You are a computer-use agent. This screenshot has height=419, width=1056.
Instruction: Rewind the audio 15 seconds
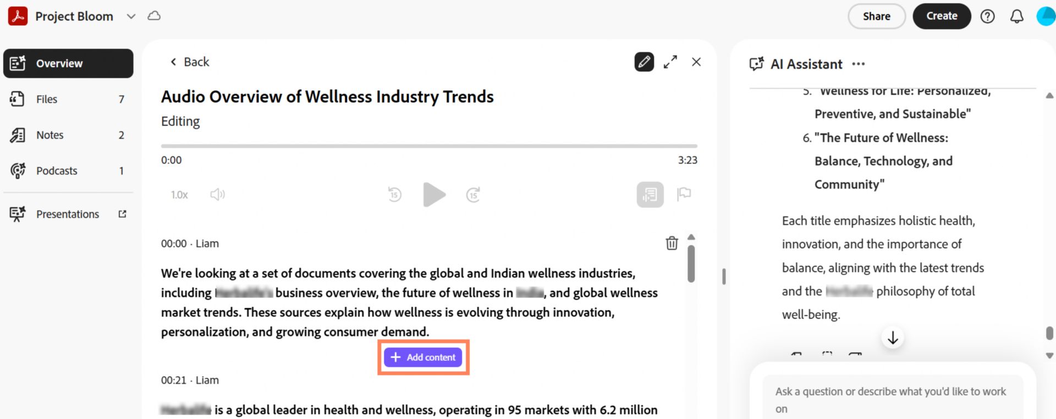point(394,195)
